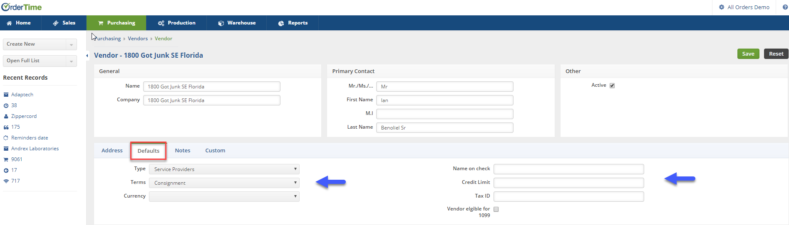Follow the Vendors breadcrumb link
This screenshot has width=789, height=225.
(138, 39)
